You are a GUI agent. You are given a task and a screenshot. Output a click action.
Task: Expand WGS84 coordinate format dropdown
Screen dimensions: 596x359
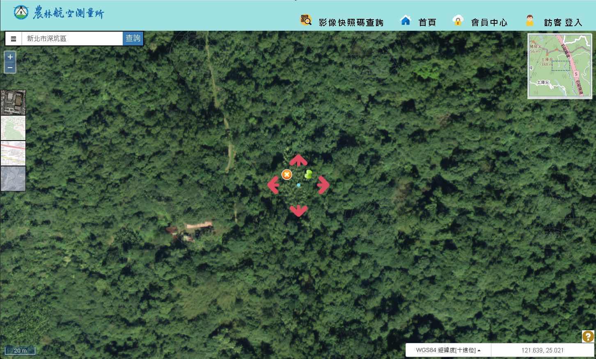(448, 350)
